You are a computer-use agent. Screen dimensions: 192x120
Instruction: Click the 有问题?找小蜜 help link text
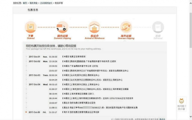click(x=182, y=107)
